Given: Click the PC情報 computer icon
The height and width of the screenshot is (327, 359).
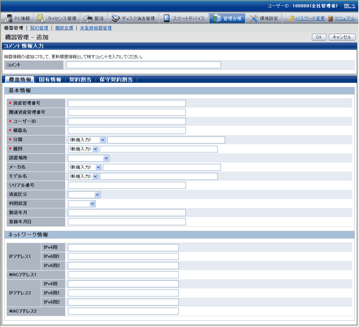Looking at the screenshot, I should point(9,18).
